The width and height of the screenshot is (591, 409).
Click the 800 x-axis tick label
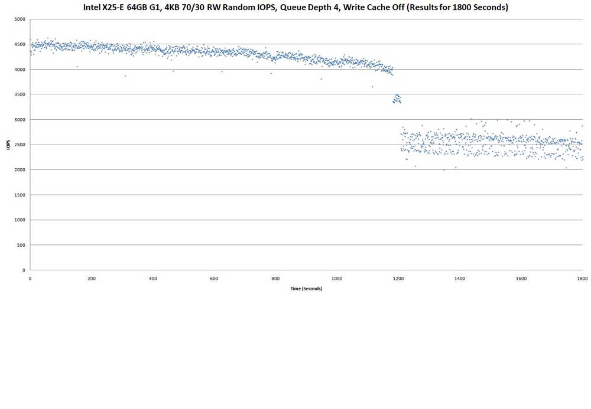pyautogui.click(x=275, y=279)
